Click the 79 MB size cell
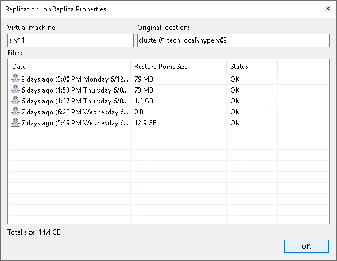Screen dimensions: 337x261 [x=144, y=79]
